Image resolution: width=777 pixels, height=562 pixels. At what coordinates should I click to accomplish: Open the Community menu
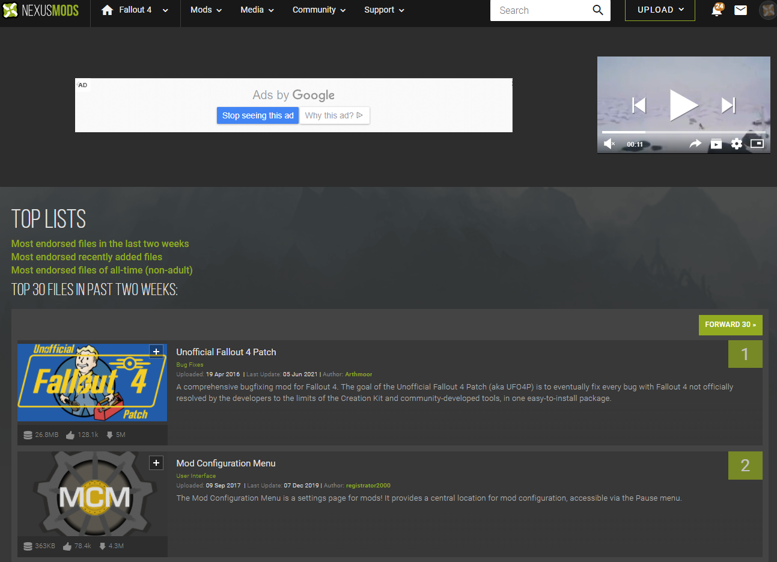[x=319, y=10]
